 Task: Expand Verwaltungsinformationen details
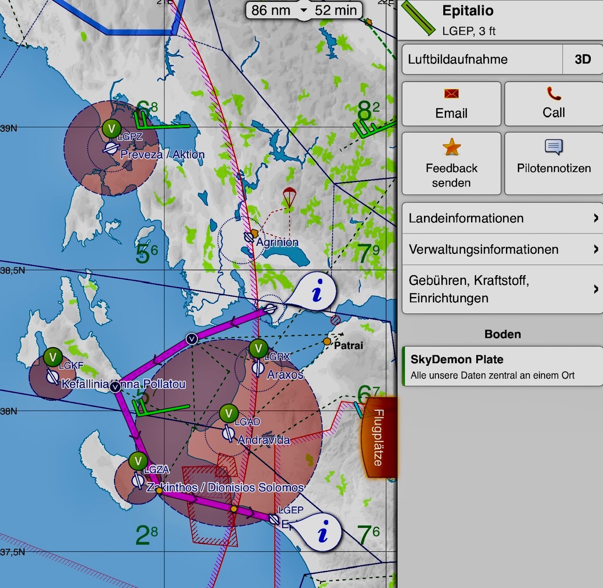(x=502, y=250)
